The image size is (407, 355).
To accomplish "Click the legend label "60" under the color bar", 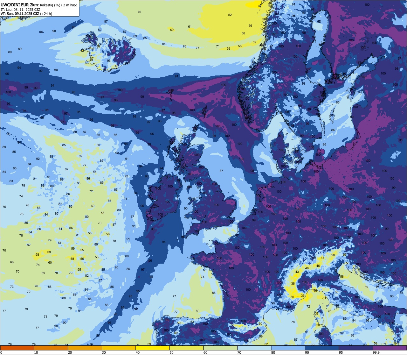I will pos(205,352).
